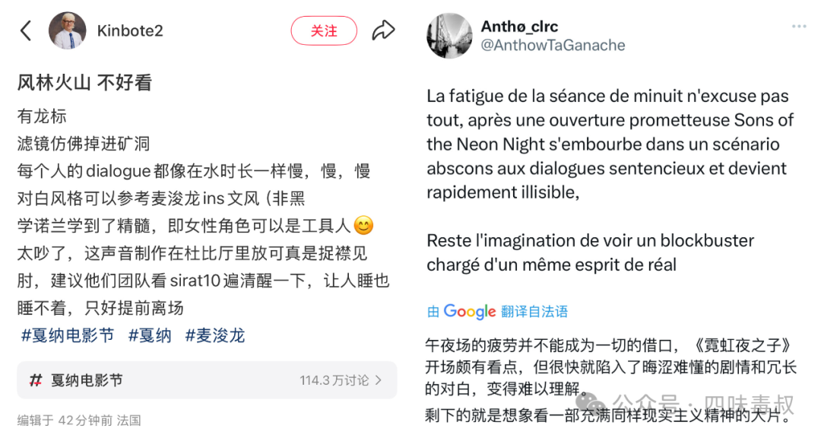Open the tweet's more options ellipsis
The image size is (821, 438).
pos(798,27)
